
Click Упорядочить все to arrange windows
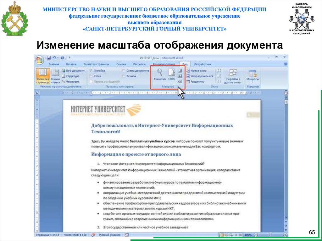[x=200, y=76]
